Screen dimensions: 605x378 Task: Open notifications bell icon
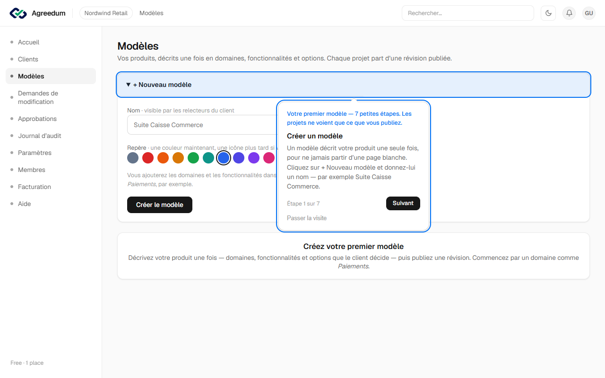click(x=569, y=13)
